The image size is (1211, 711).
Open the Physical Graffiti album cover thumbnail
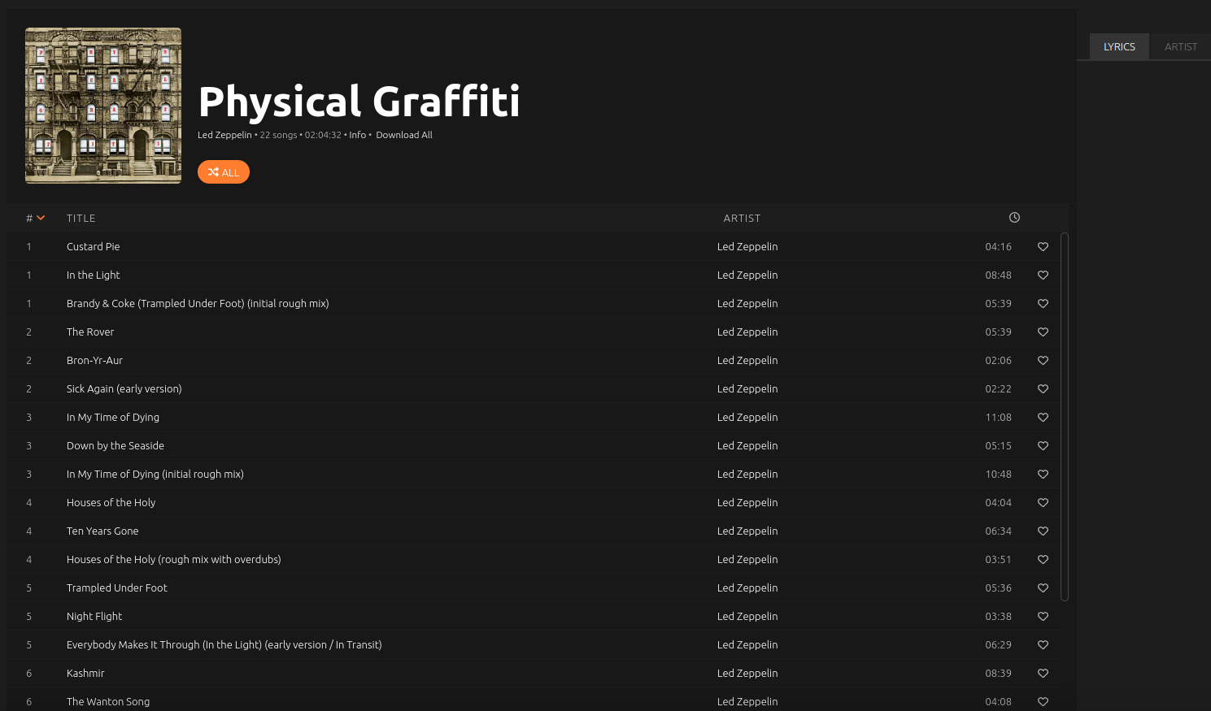tap(103, 106)
